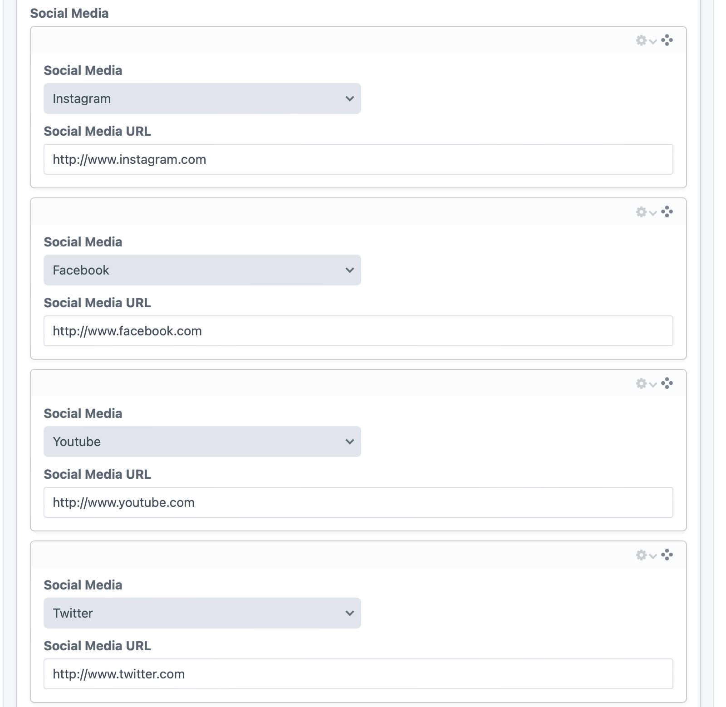
Task: Click the facebook.com URL field
Action: pos(358,331)
